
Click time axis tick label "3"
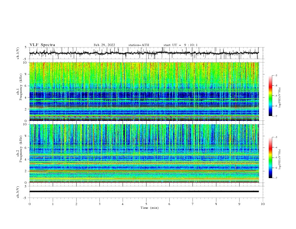coord(99,204)
